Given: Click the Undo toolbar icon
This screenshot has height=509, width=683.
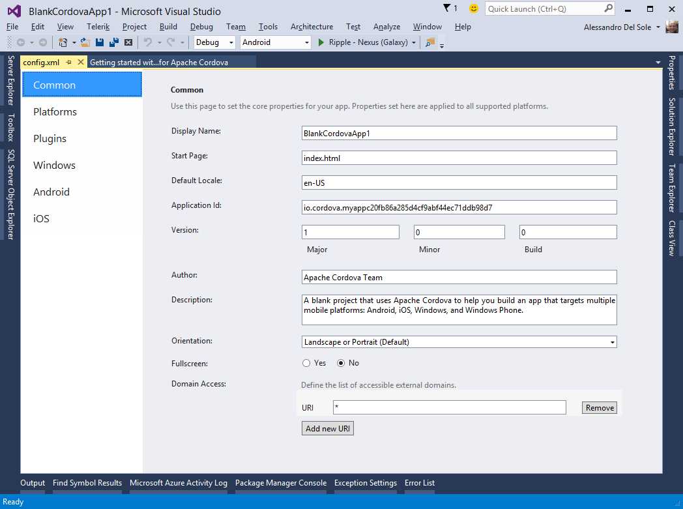Looking at the screenshot, I should coord(149,42).
